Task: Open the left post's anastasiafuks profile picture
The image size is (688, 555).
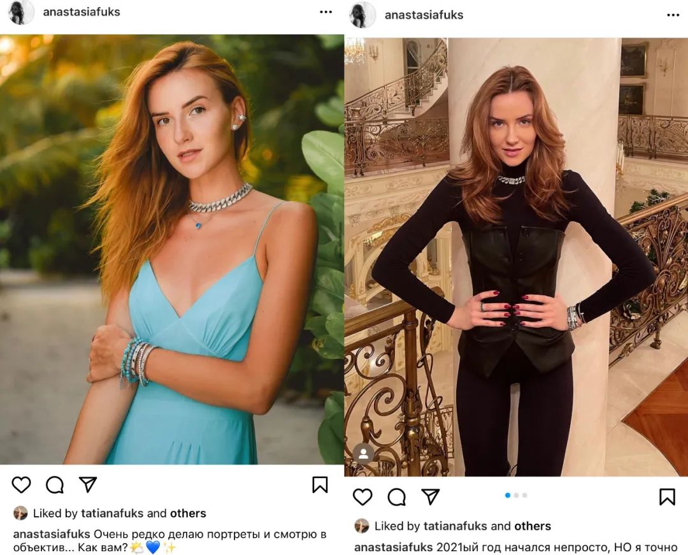Action: (21, 12)
